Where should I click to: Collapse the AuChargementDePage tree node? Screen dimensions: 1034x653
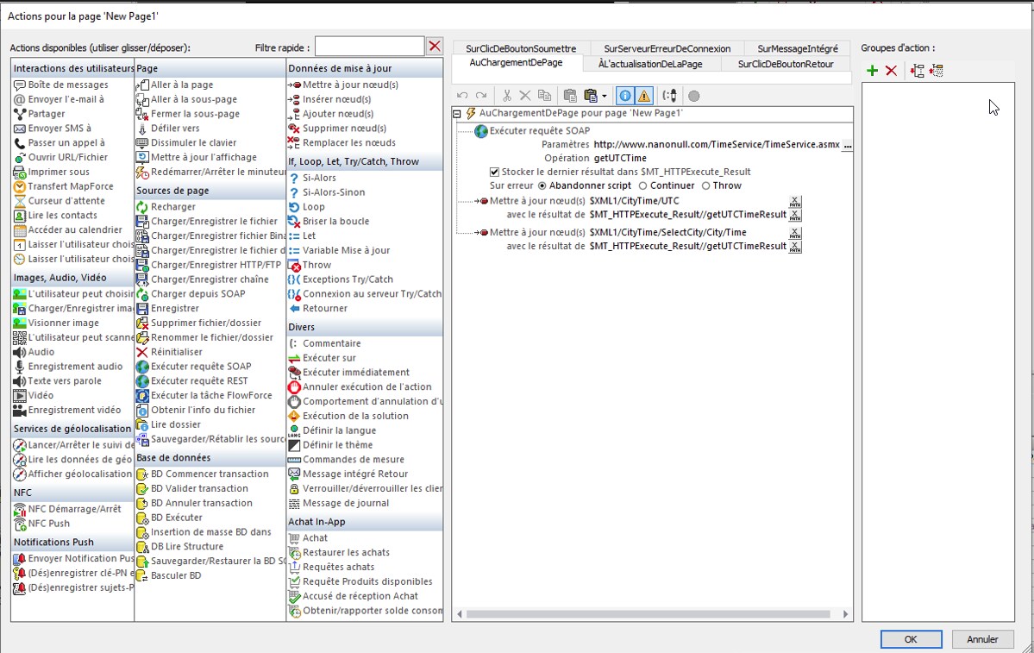coord(457,113)
